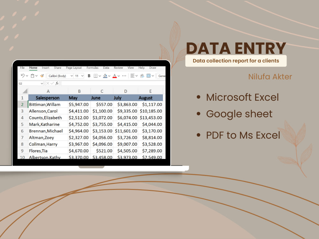Open the Data tab
The image size is (319, 239).
click(106, 68)
